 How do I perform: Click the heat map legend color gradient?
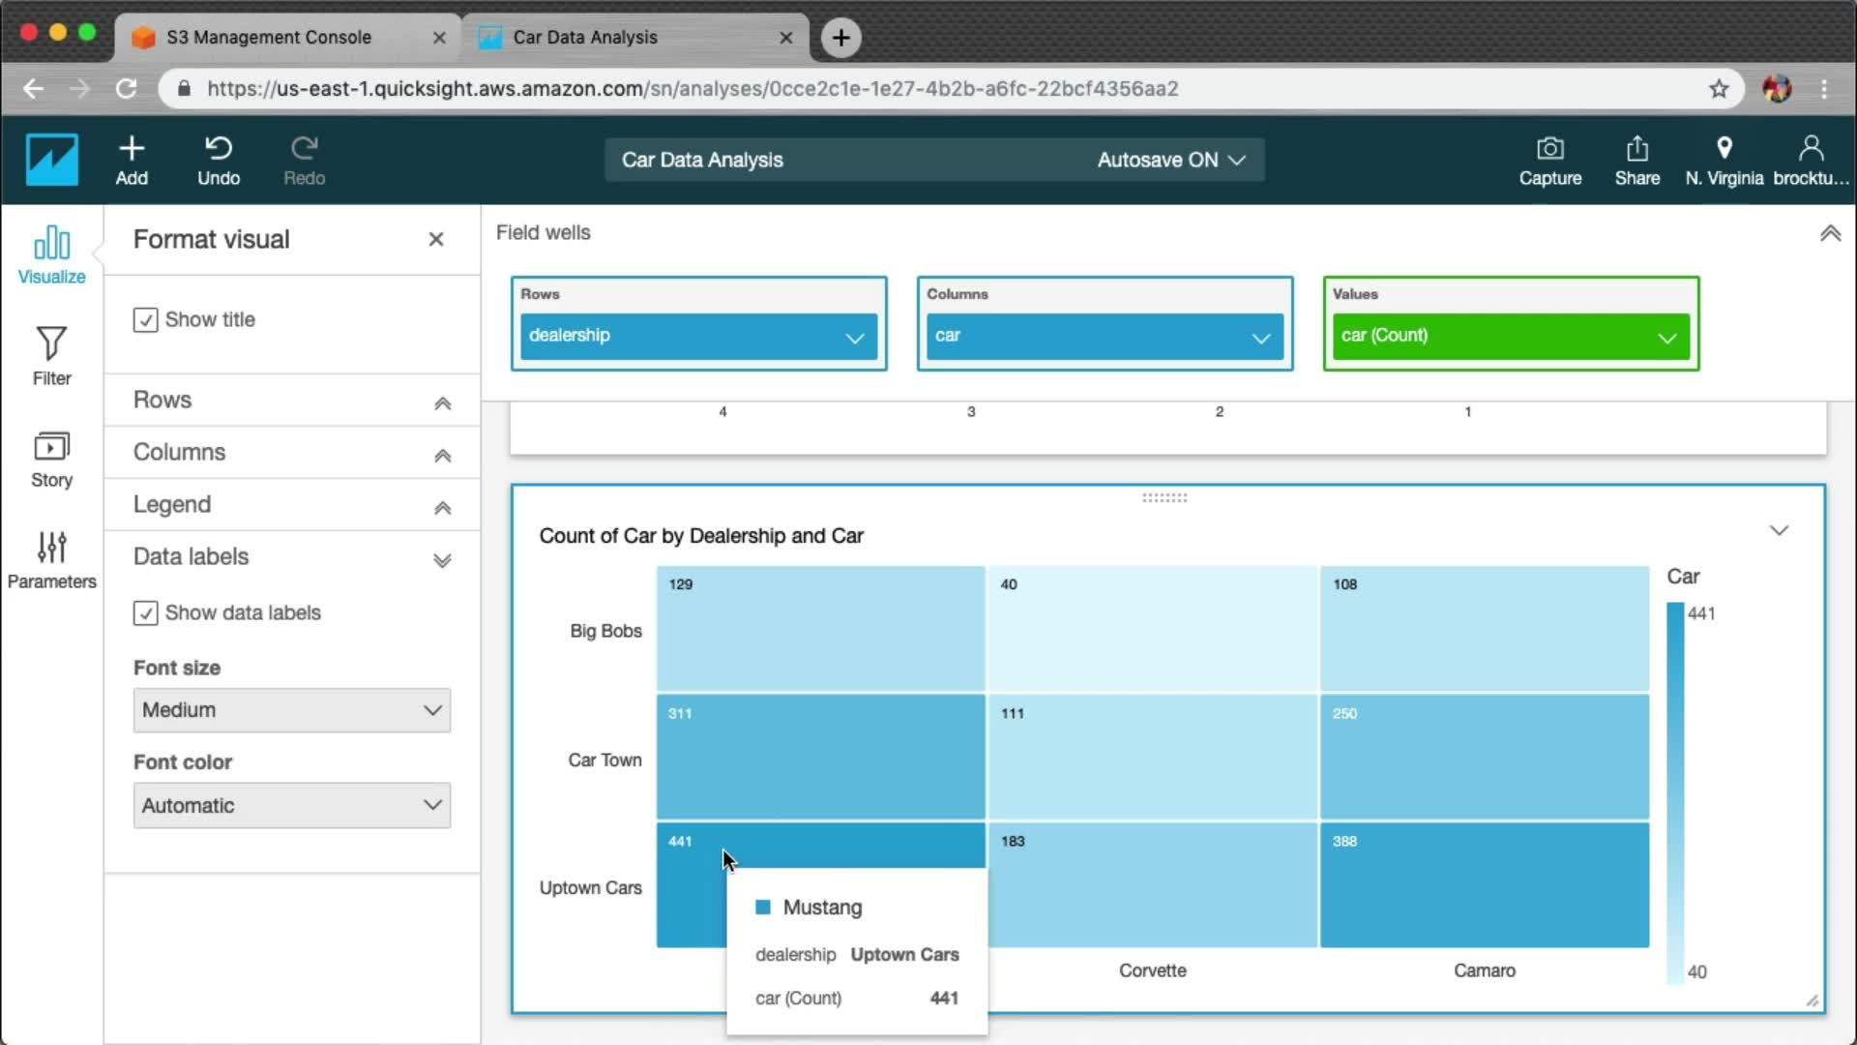1675,791
